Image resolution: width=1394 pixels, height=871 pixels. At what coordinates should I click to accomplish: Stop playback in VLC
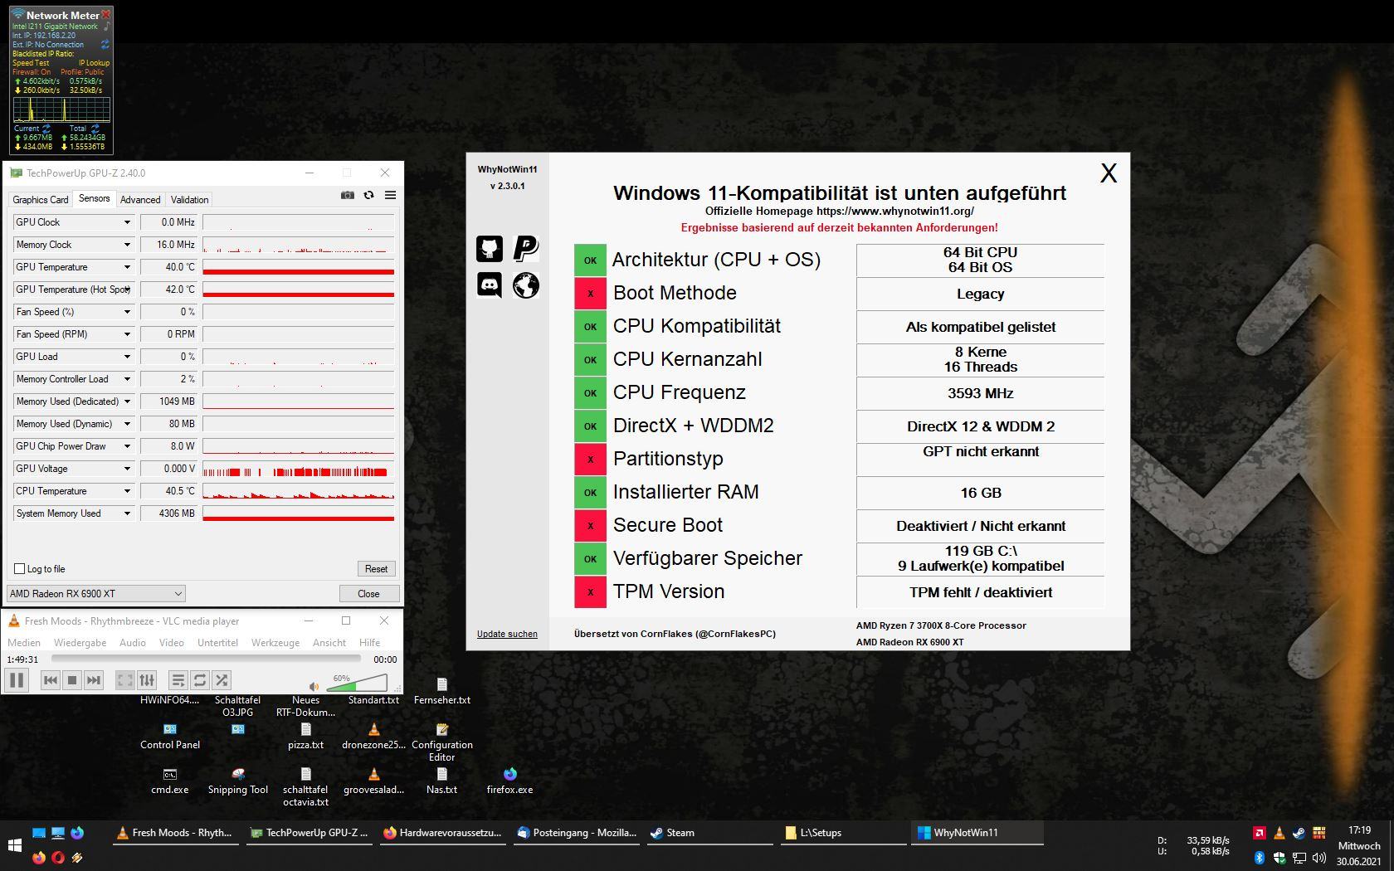point(72,680)
